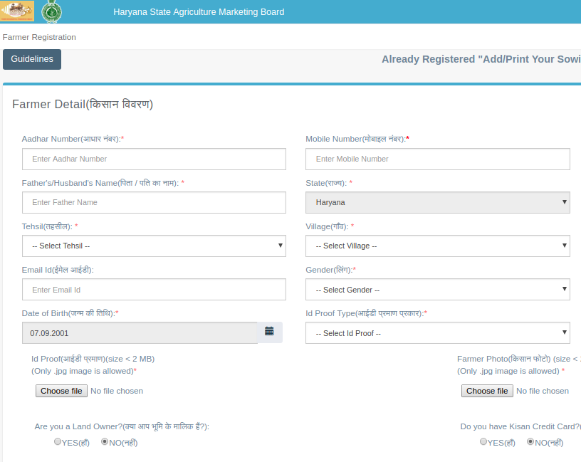
Task: Expand the Id Proof Type dropdown
Action: pyautogui.click(x=437, y=333)
